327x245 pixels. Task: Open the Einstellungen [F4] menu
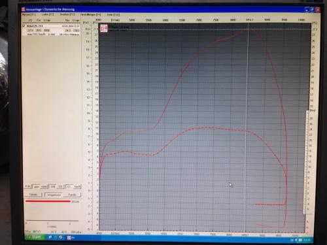tap(90, 14)
